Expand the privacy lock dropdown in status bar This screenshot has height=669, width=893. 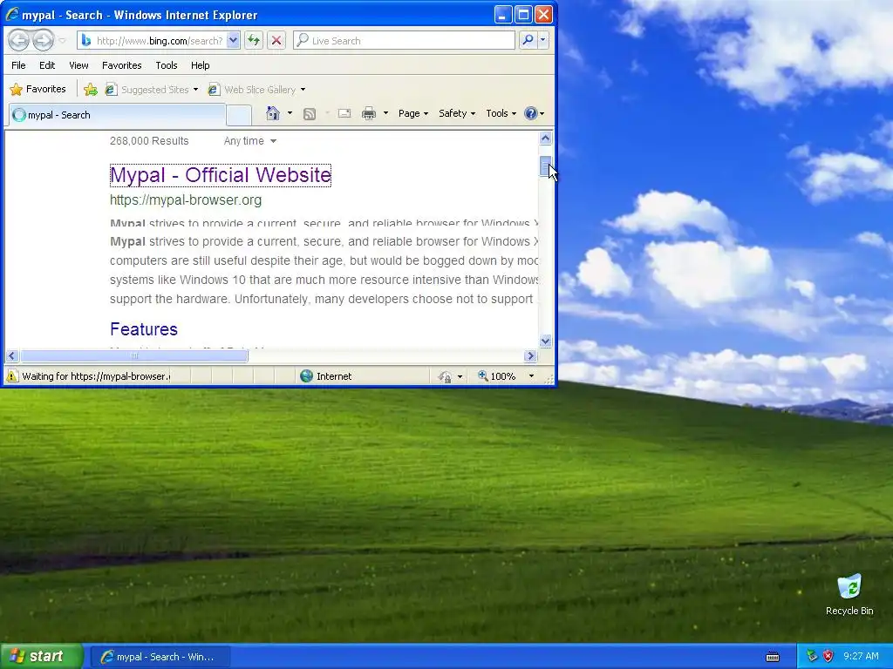460,376
